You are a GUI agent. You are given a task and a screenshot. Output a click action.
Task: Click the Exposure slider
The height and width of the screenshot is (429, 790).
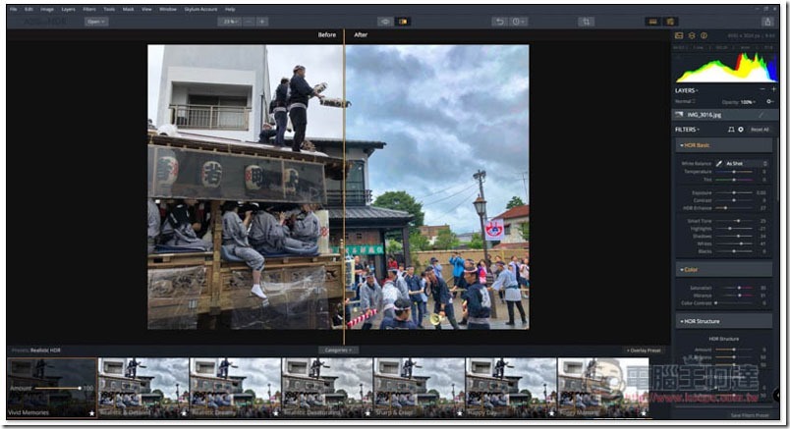click(735, 192)
